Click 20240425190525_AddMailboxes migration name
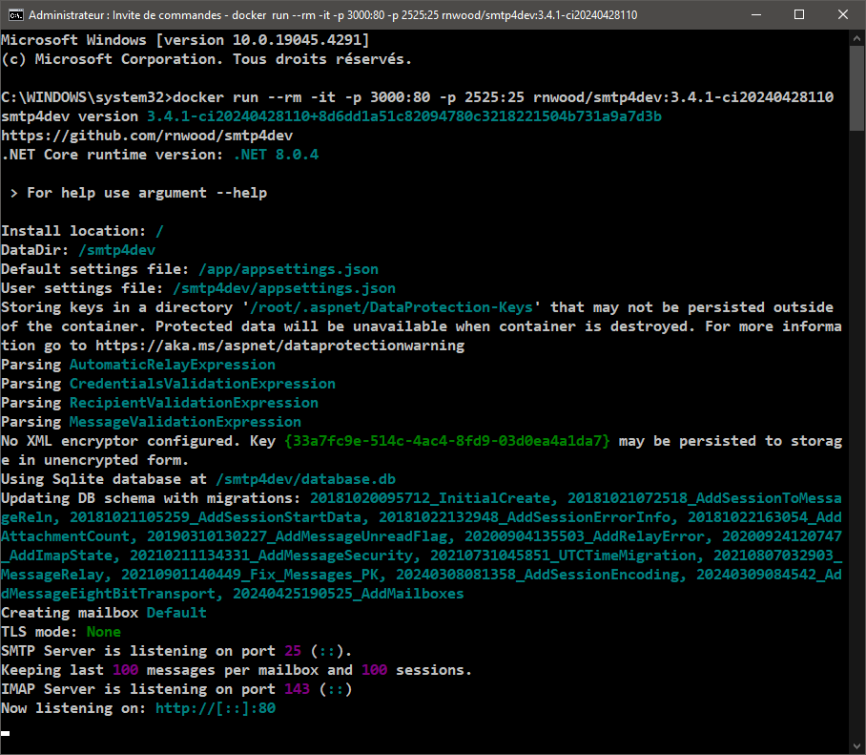The height and width of the screenshot is (755, 866). tap(348, 594)
